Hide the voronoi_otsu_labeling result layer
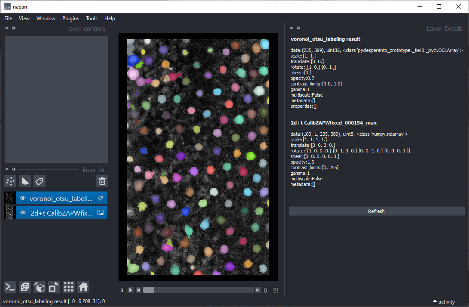Image resolution: width=469 pixels, height=307 pixels. [23, 198]
